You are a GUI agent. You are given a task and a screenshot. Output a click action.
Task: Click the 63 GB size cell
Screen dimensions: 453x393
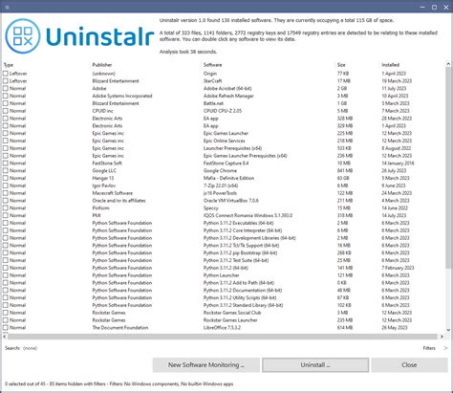point(343,178)
